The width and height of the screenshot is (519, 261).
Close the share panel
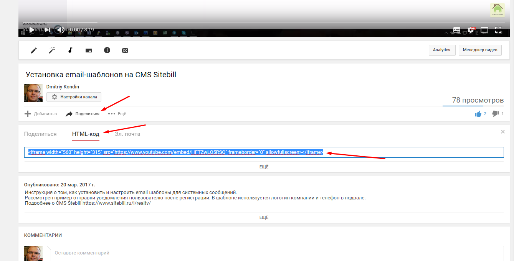503,132
